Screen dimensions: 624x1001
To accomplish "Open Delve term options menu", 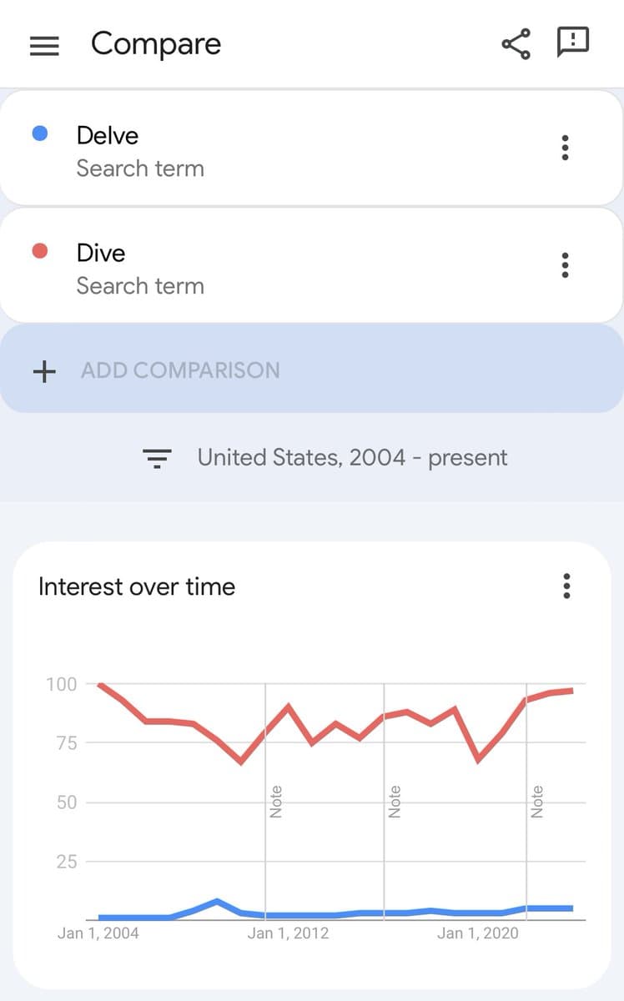I will pos(566,148).
